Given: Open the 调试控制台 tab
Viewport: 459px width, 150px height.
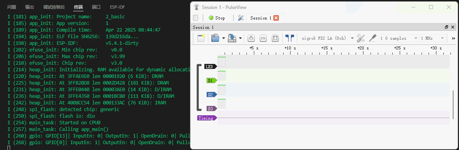Looking at the screenshot, I should 54,7.
